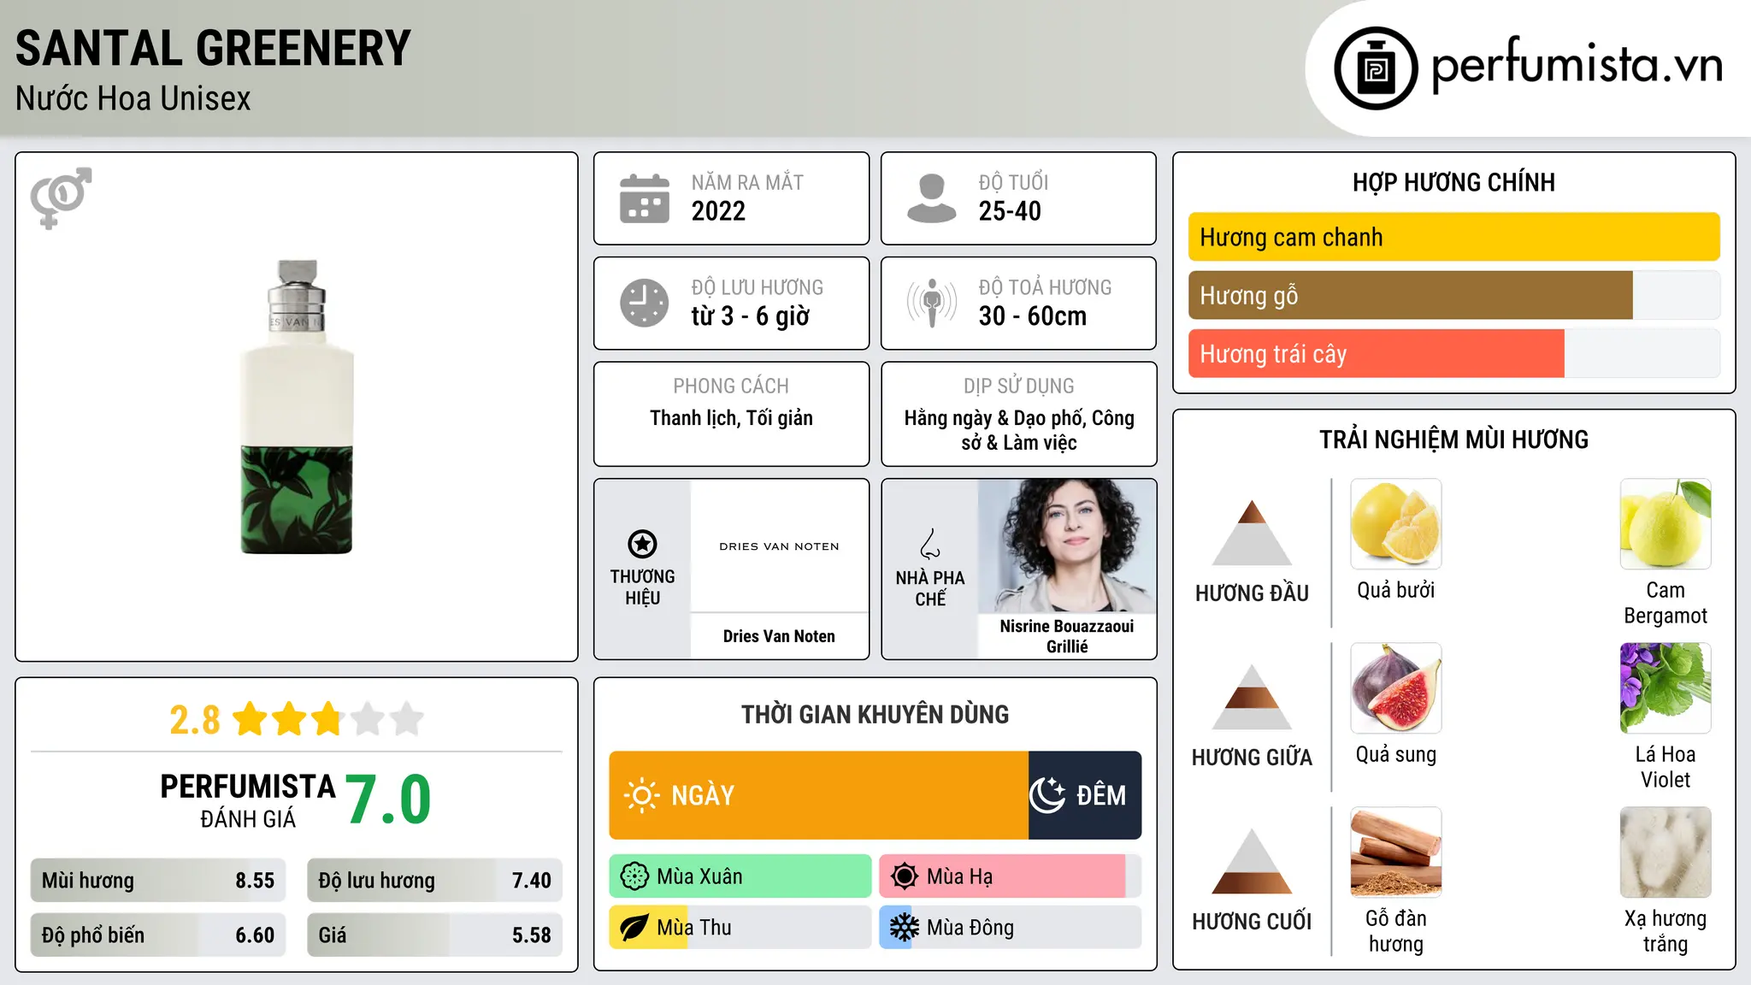This screenshot has width=1751, height=985.
Task: Click the dark Đêm nighttime bar
Action: click(x=1085, y=795)
